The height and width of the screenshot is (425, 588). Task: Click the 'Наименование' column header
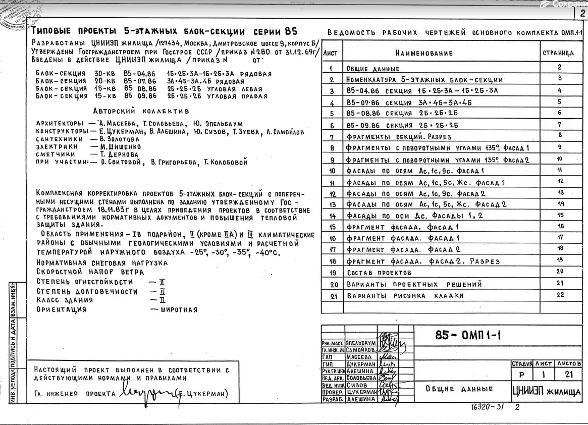424,53
